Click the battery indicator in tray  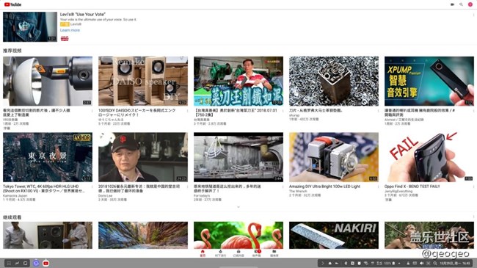point(393,263)
